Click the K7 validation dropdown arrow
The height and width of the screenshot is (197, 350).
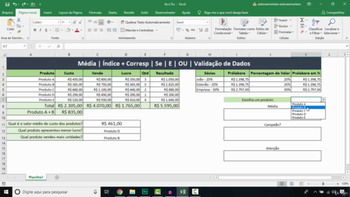pyautogui.click(x=323, y=100)
